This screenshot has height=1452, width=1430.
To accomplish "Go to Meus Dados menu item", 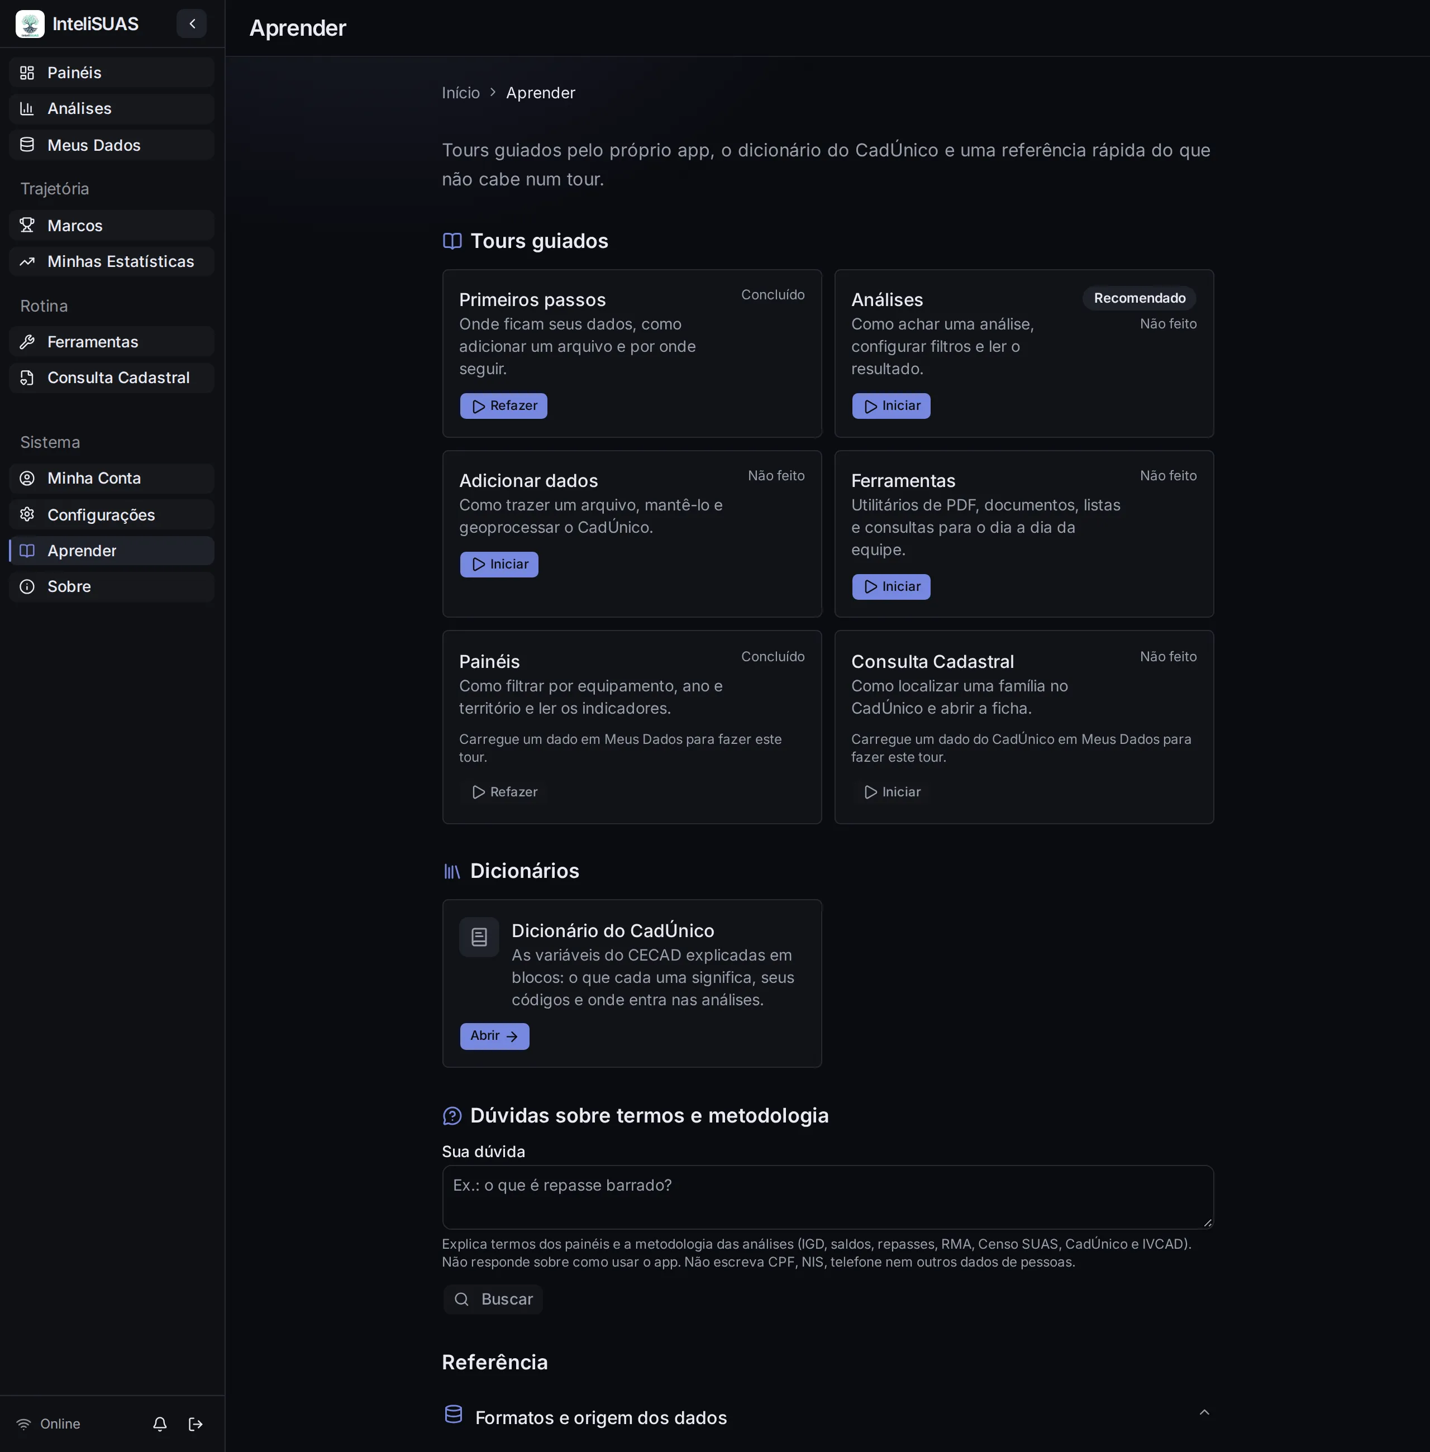I will pos(112,145).
